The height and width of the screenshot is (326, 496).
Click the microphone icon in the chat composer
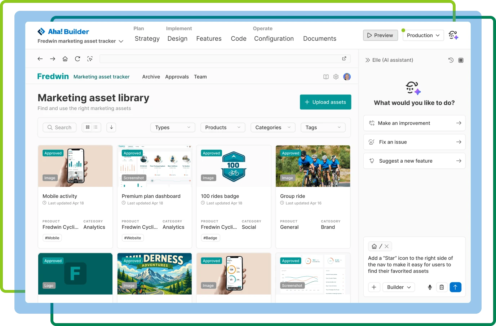[x=429, y=287]
